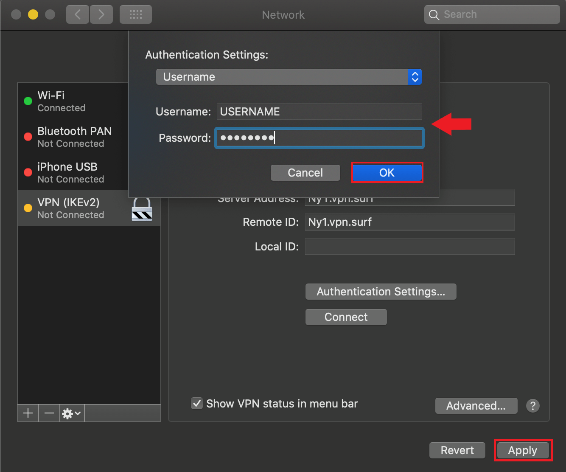Viewport: 566px width, 472px height.
Task: Navigate back using the left arrow icon
Action: [x=78, y=14]
